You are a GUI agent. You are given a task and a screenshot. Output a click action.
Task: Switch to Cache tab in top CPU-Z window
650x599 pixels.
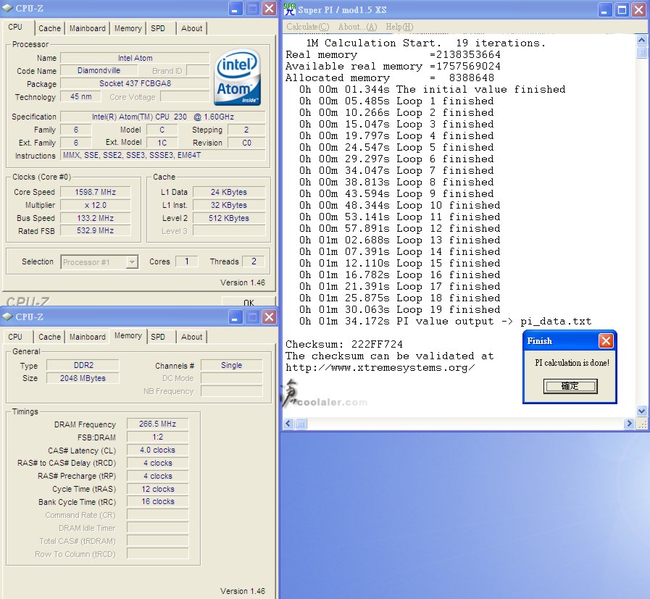pyautogui.click(x=49, y=28)
